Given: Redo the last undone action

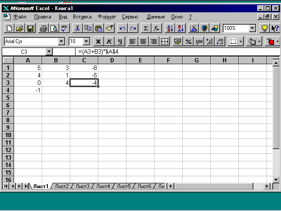Looking at the screenshot, I should click(133, 28).
